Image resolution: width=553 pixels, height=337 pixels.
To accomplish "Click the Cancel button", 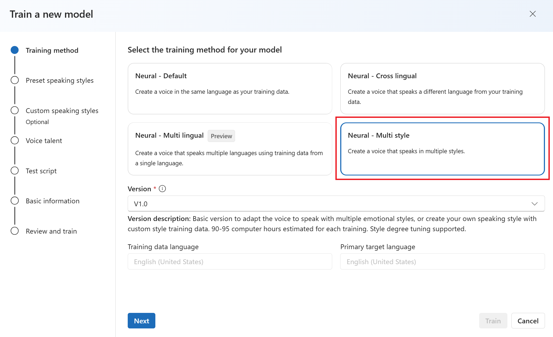I will tap(528, 321).
